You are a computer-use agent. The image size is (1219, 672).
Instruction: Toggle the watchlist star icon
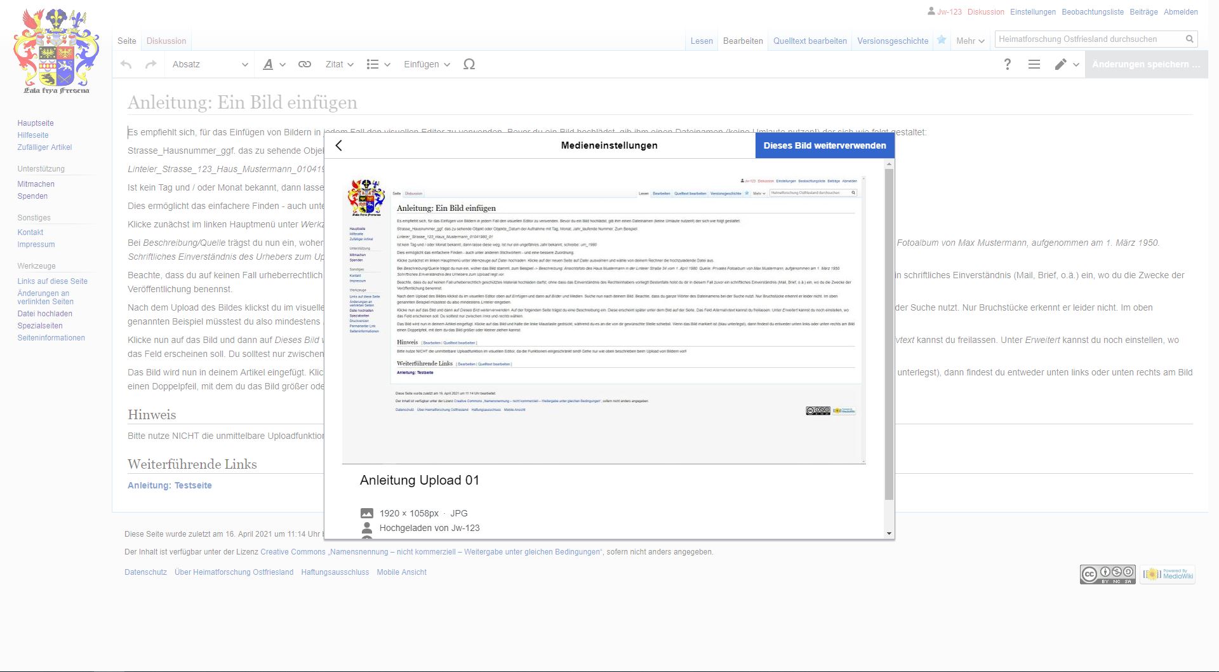tap(942, 40)
